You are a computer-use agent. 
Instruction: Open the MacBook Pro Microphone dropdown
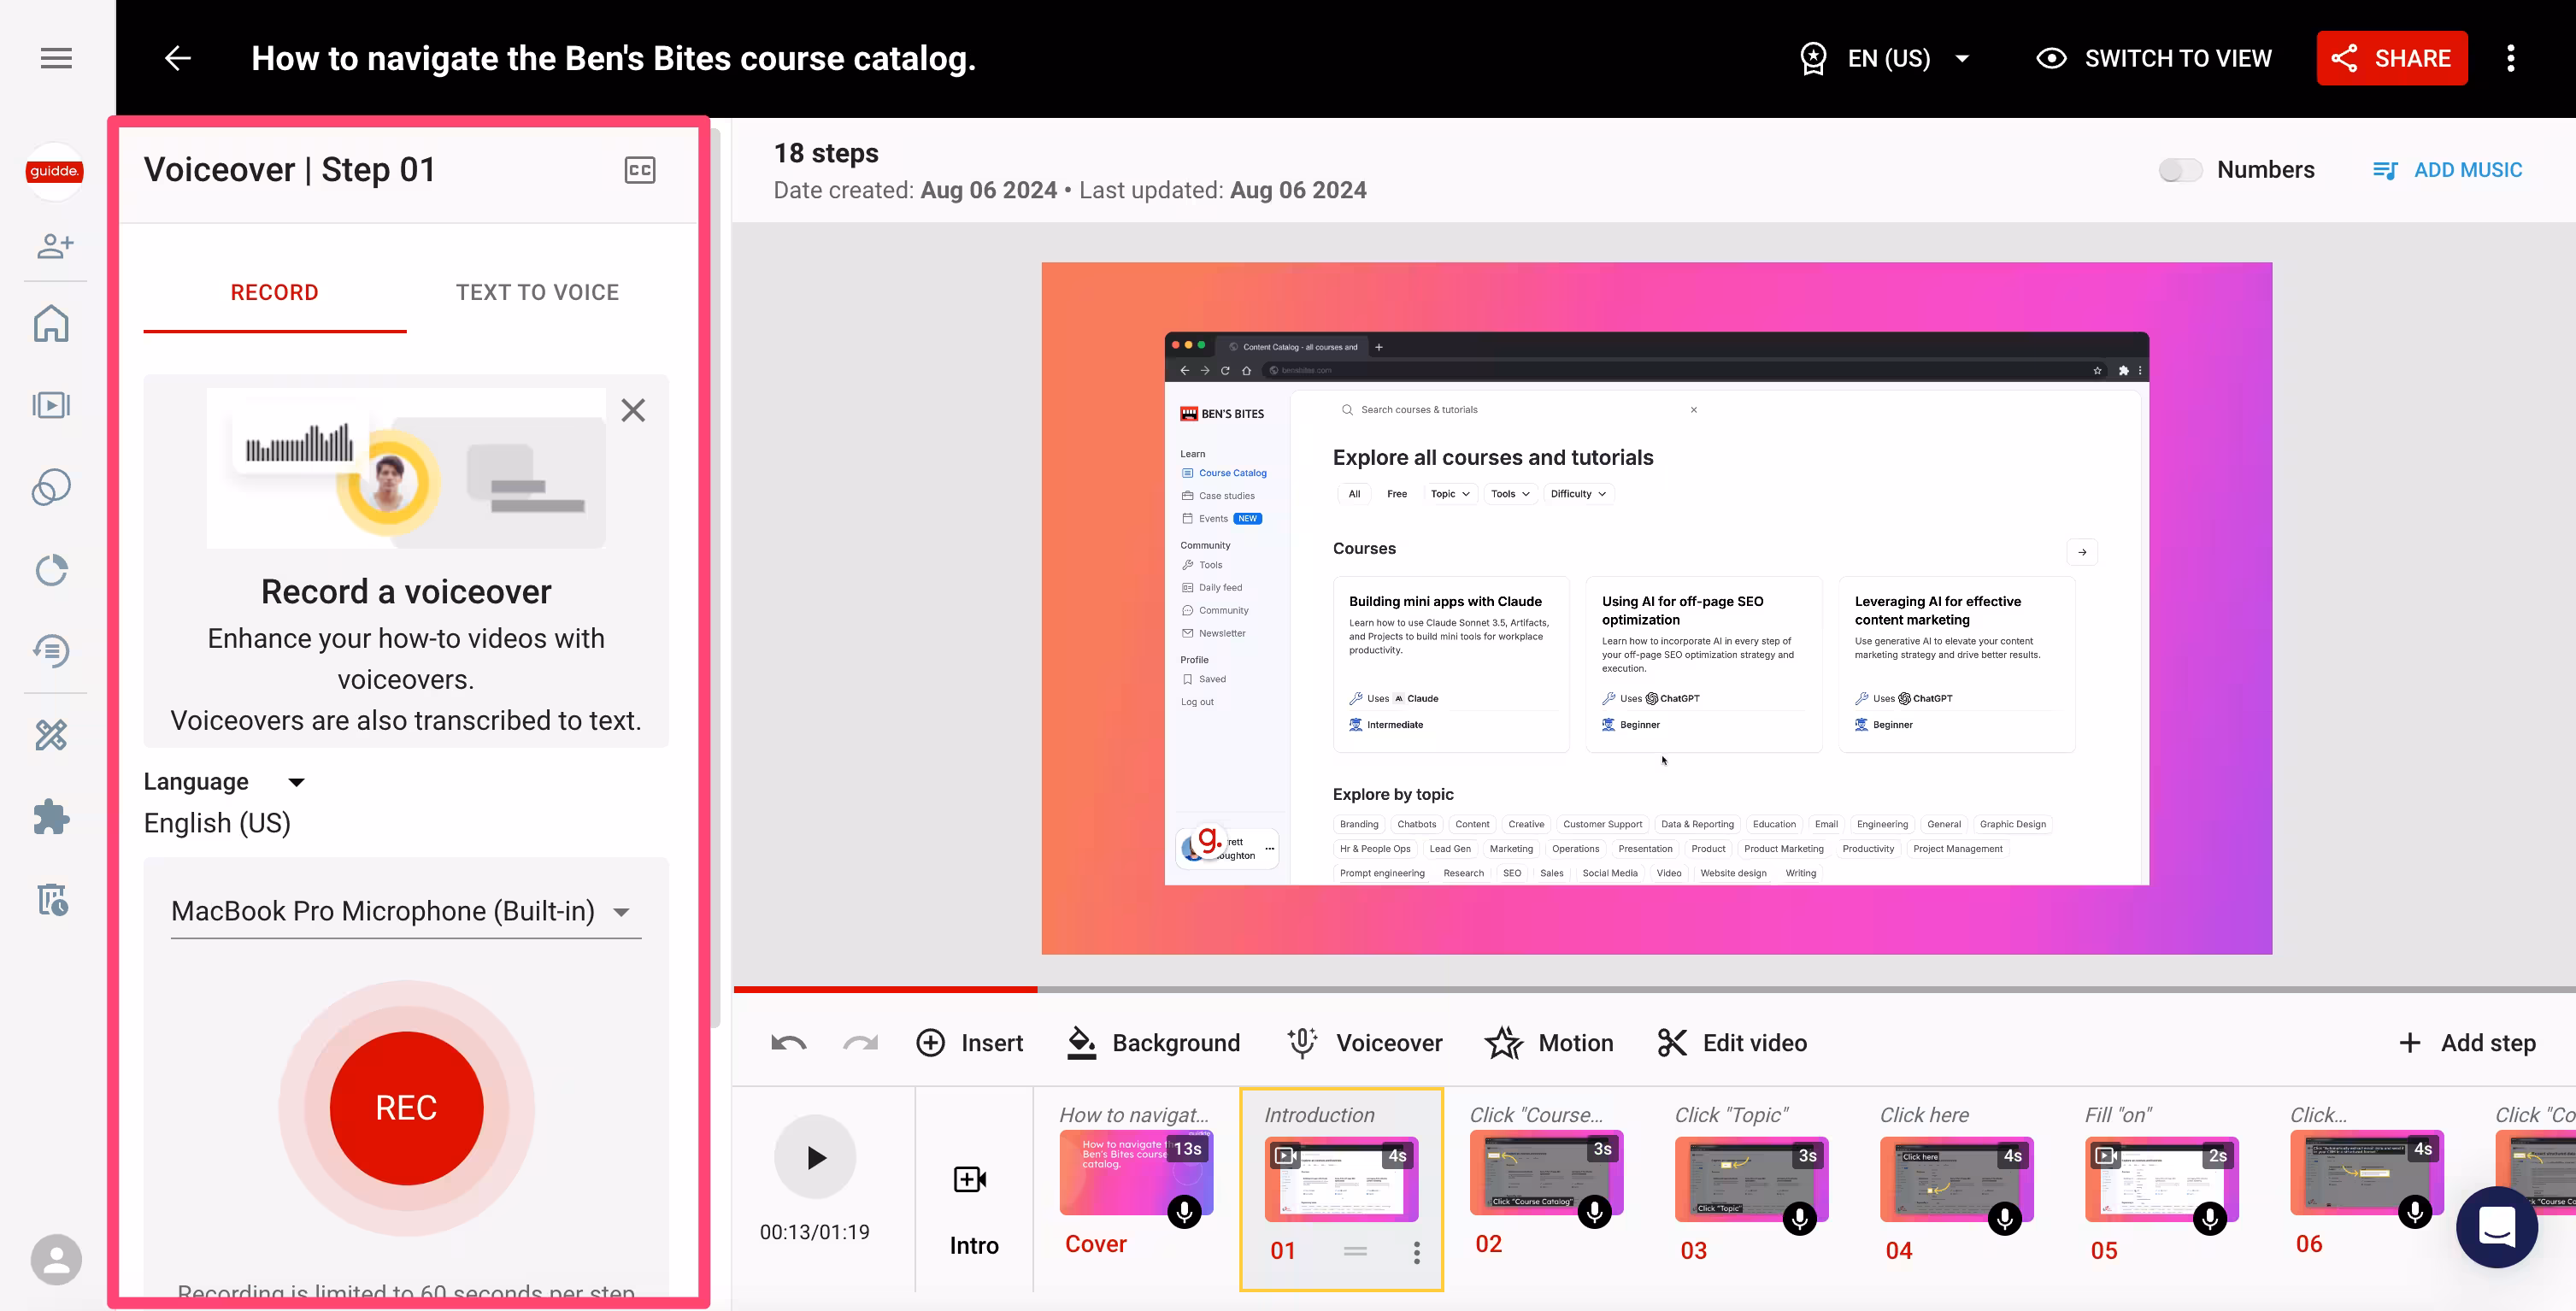[x=406, y=911]
